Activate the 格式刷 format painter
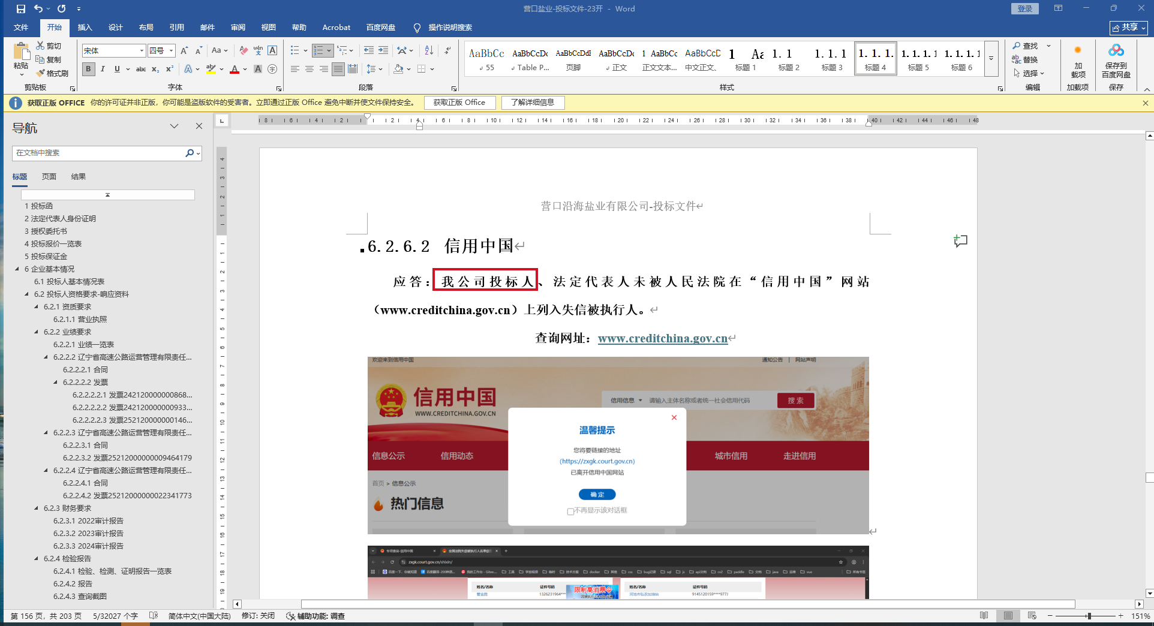The width and height of the screenshot is (1154, 626). (x=52, y=73)
